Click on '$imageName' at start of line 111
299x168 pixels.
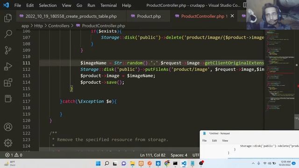[x=93, y=63]
